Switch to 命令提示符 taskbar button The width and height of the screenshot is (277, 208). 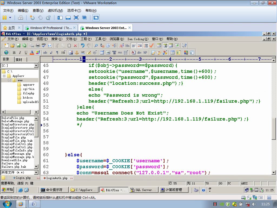(x=54, y=190)
